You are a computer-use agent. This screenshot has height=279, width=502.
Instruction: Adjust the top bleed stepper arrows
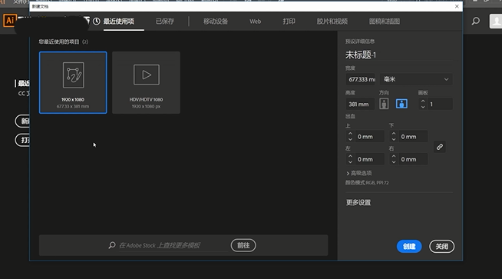350,137
